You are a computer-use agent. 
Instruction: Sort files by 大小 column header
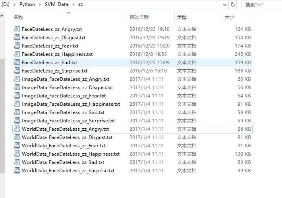[230, 17]
